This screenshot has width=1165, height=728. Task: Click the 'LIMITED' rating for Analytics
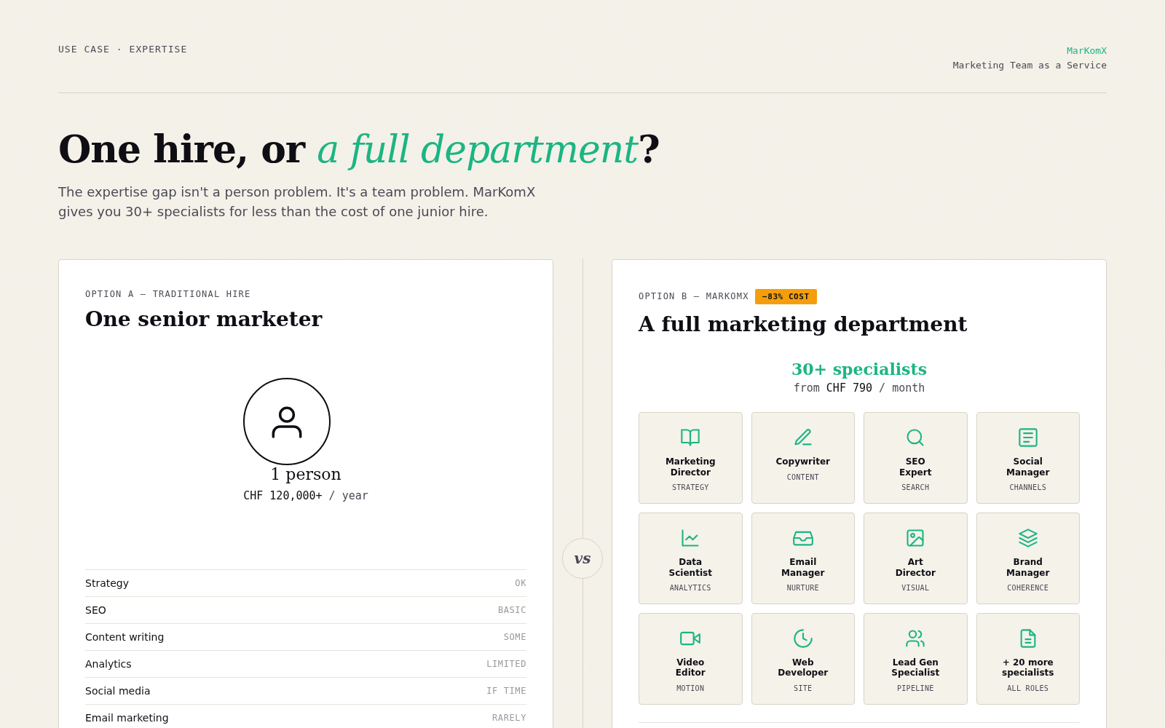[x=506, y=664]
